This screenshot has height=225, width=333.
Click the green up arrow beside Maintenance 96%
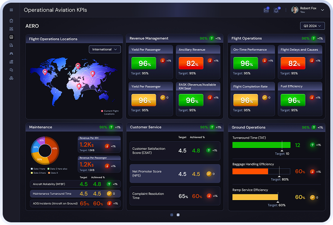(111, 127)
